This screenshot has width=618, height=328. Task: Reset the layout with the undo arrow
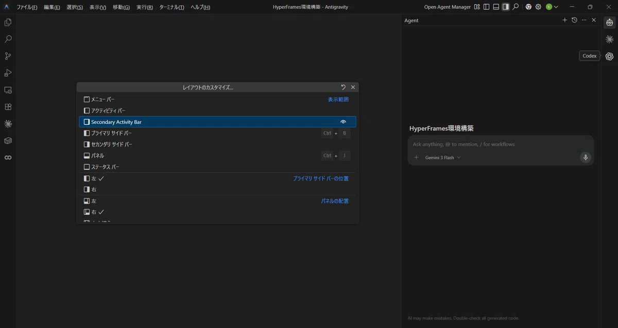(x=344, y=87)
